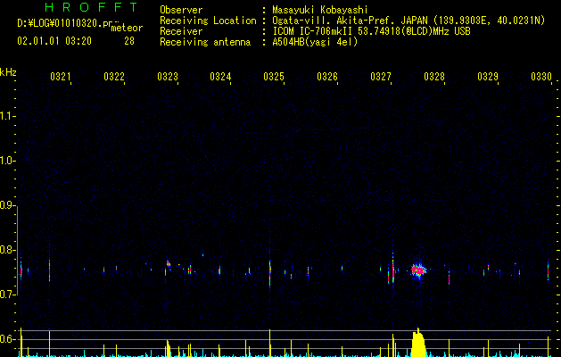Click the 0326 time marker

tap(327, 77)
